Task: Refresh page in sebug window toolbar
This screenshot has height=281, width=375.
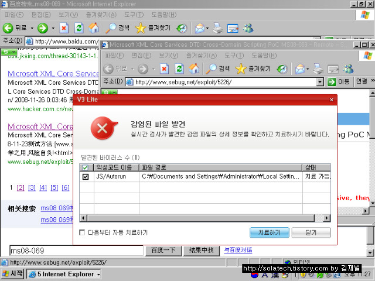Action: click(x=179, y=69)
